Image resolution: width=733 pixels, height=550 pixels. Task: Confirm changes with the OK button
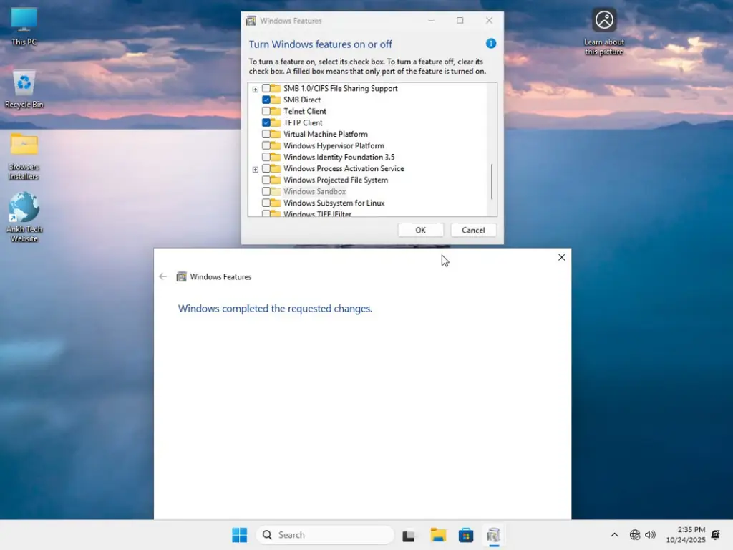click(420, 230)
